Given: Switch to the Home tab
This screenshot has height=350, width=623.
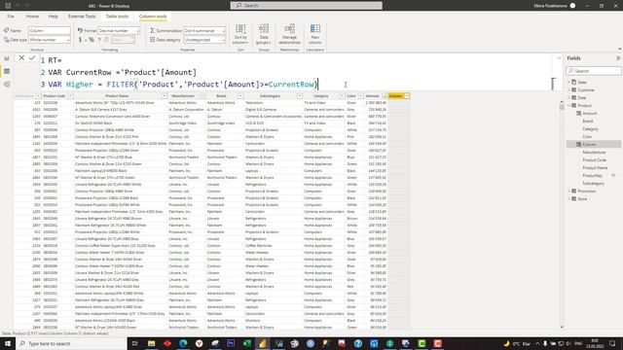Looking at the screenshot, I should (32, 17).
